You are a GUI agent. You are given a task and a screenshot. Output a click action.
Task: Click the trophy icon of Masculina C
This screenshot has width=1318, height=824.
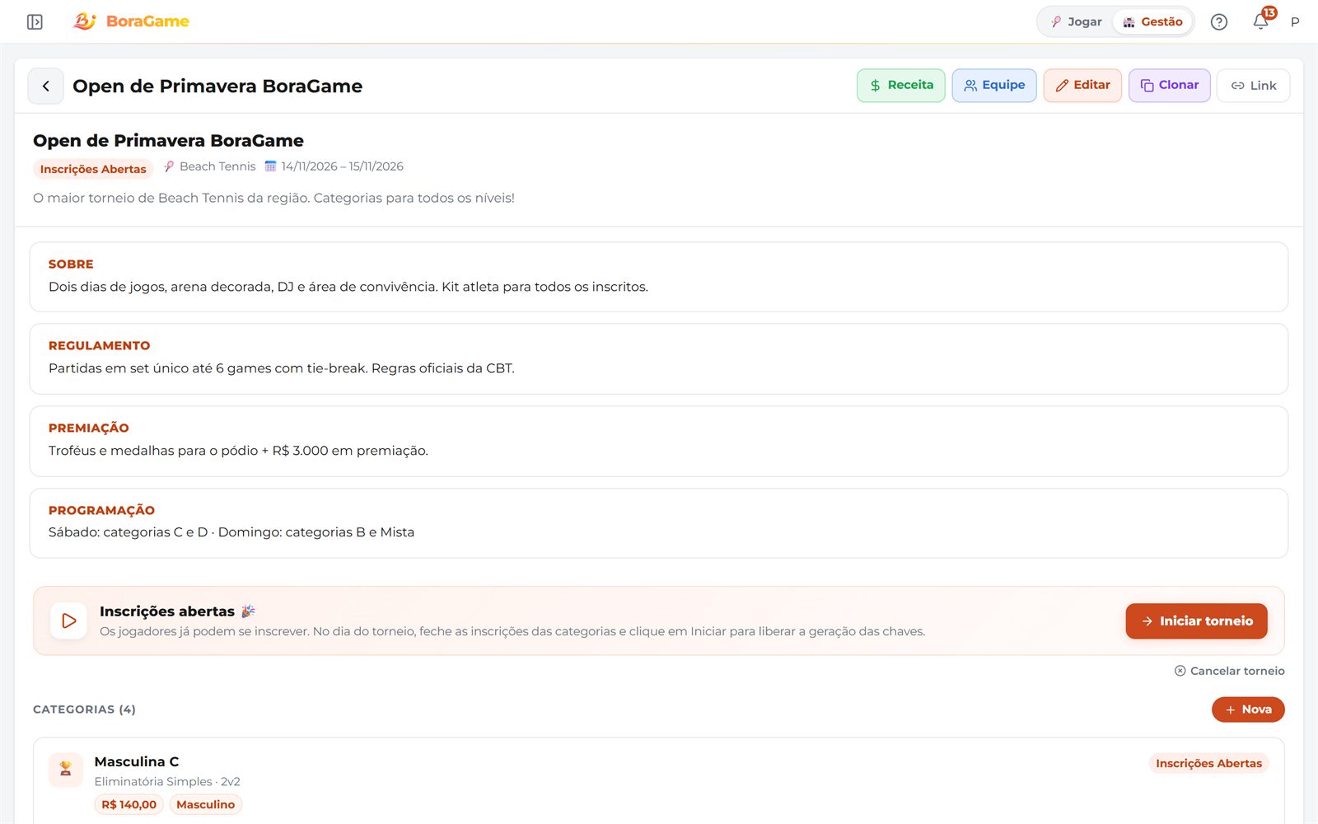(66, 770)
